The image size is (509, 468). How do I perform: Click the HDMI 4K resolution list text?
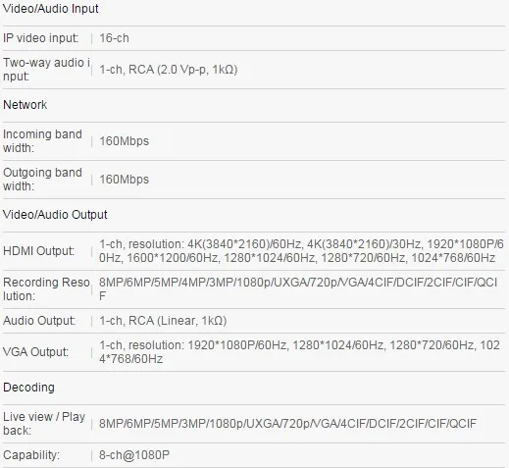301,251
